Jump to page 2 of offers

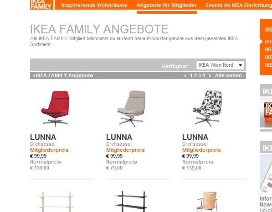point(195,75)
